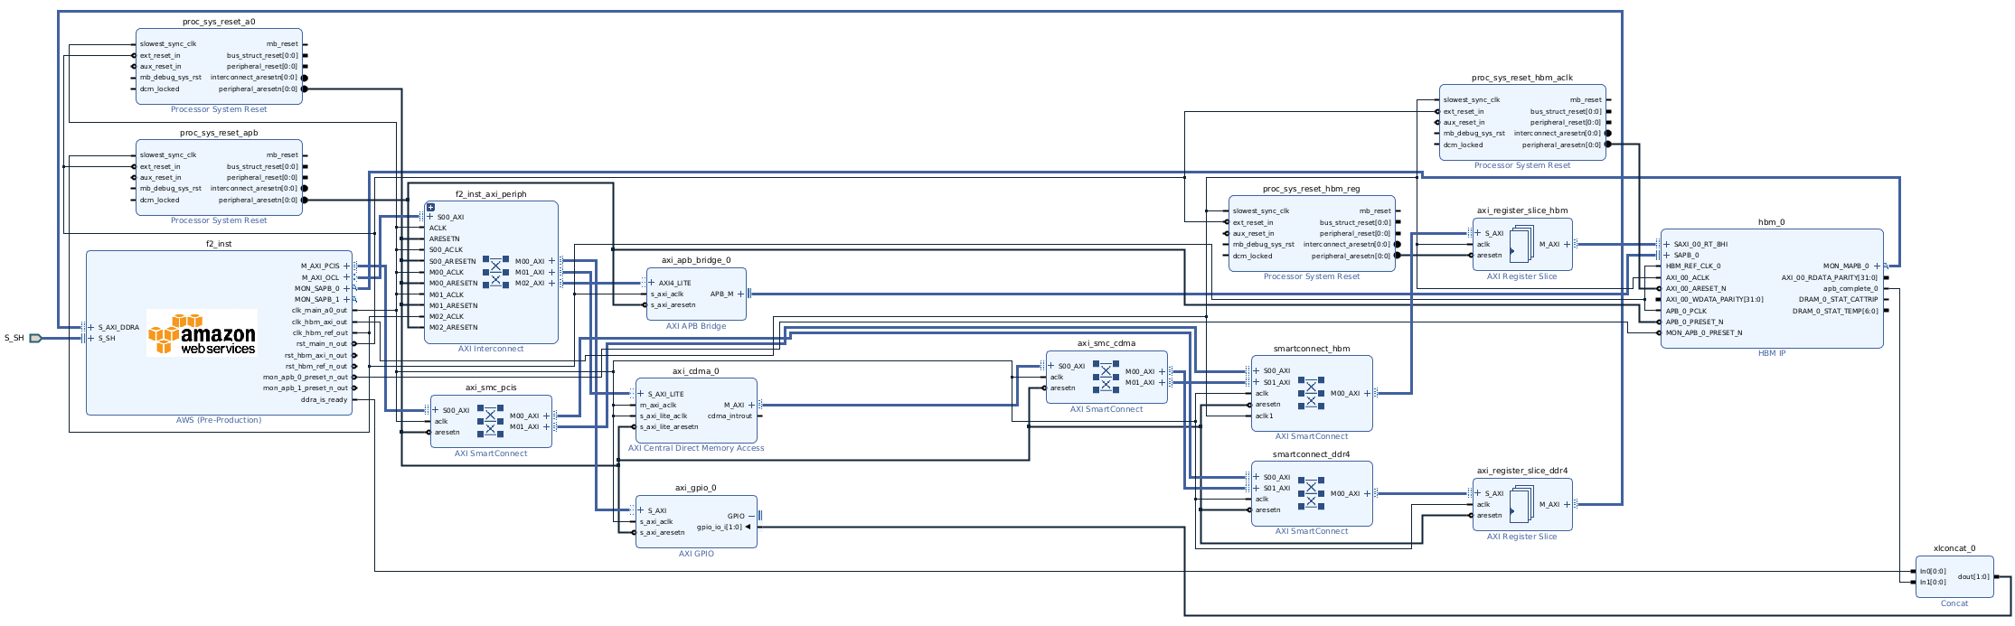Select the hbm_0 block title
Viewport: 2015px width, 626px height.
point(1771,222)
